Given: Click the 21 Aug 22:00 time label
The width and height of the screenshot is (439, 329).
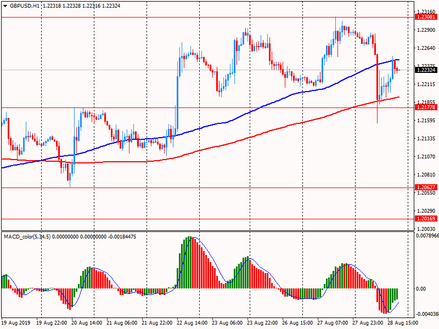Looking at the screenshot, I should 157,323.
